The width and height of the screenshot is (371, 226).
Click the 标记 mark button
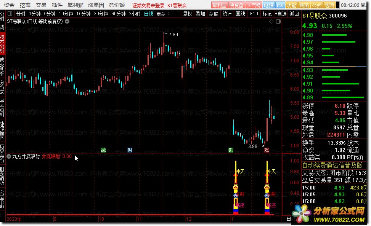coord(267,14)
